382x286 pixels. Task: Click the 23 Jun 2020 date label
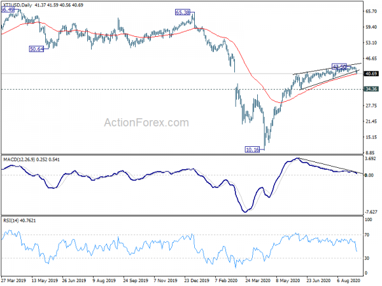point(318,280)
